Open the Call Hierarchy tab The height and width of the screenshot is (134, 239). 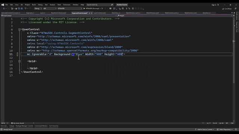pos(54,126)
